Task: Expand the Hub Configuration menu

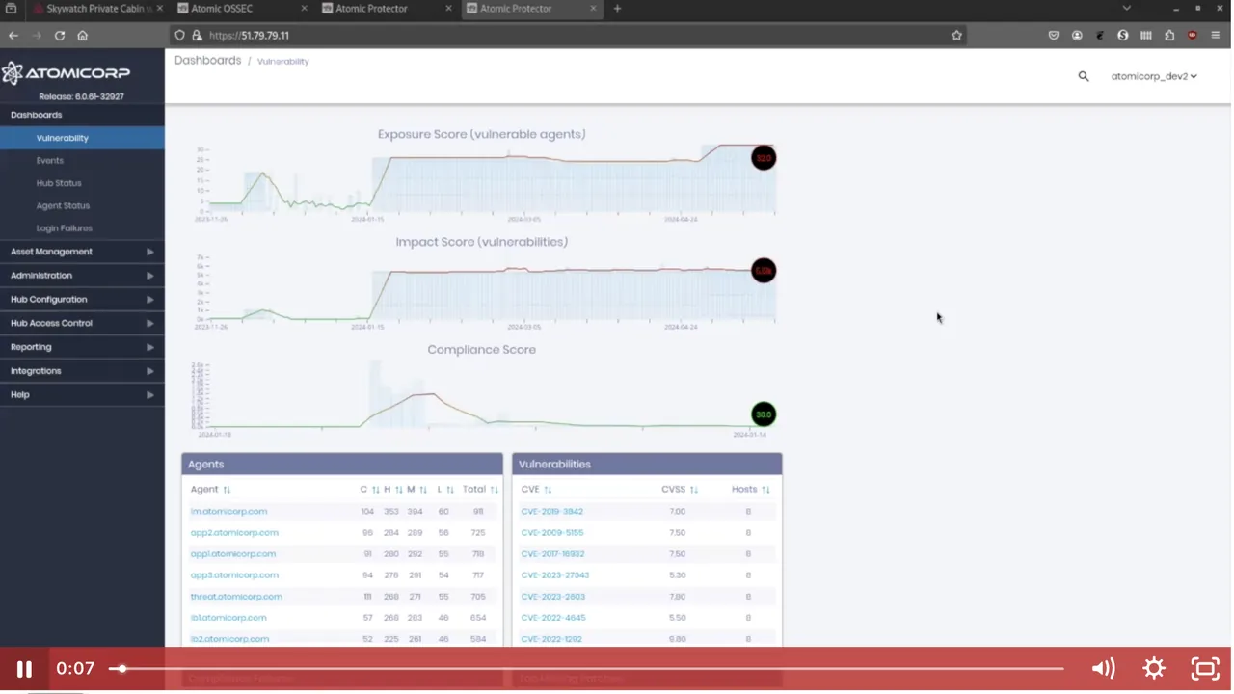Action: 82,300
